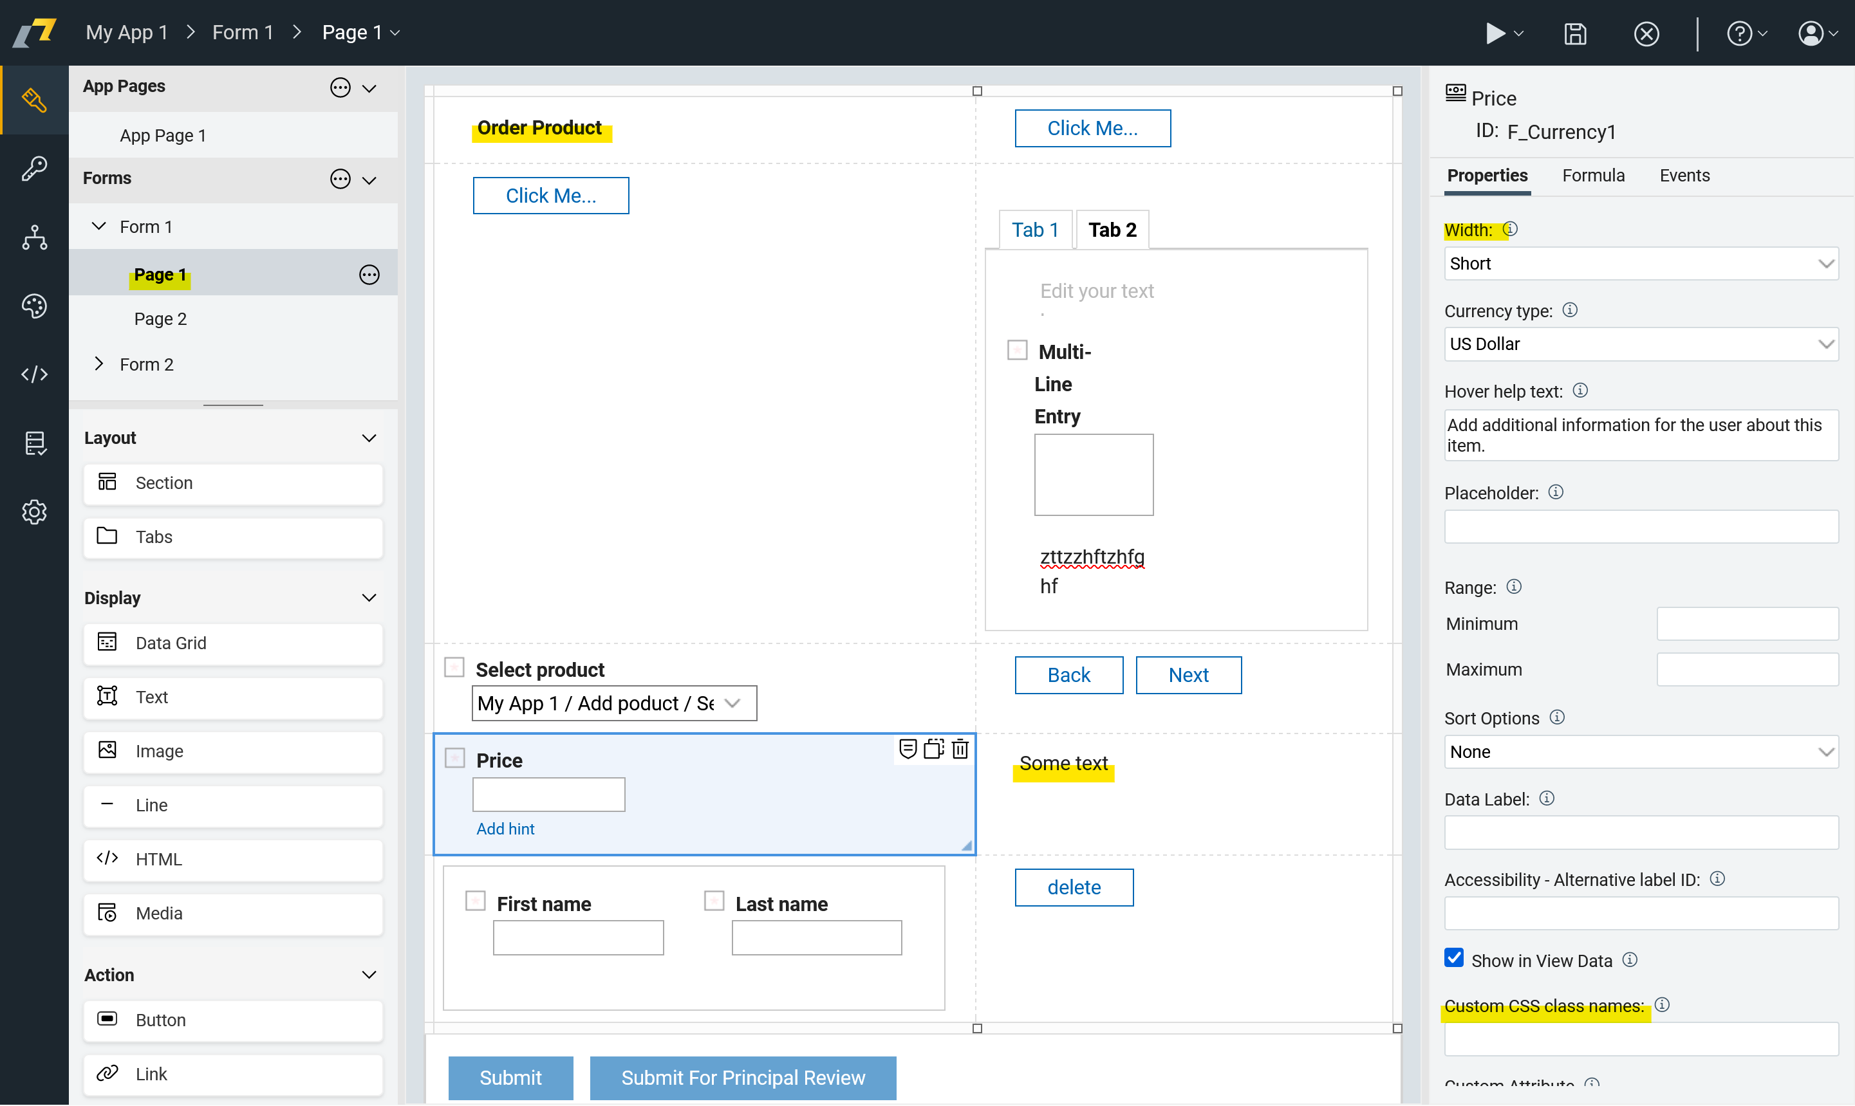Click the Add hint link
The height and width of the screenshot is (1106, 1855).
coord(505,829)
